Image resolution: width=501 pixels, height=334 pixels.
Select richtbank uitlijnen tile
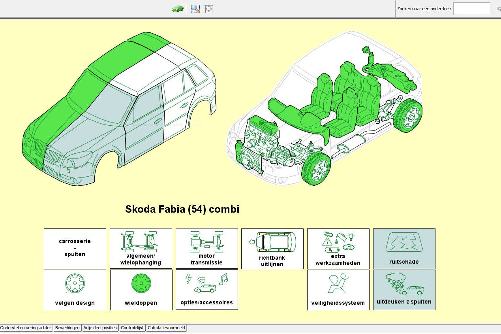pos(272,249)
